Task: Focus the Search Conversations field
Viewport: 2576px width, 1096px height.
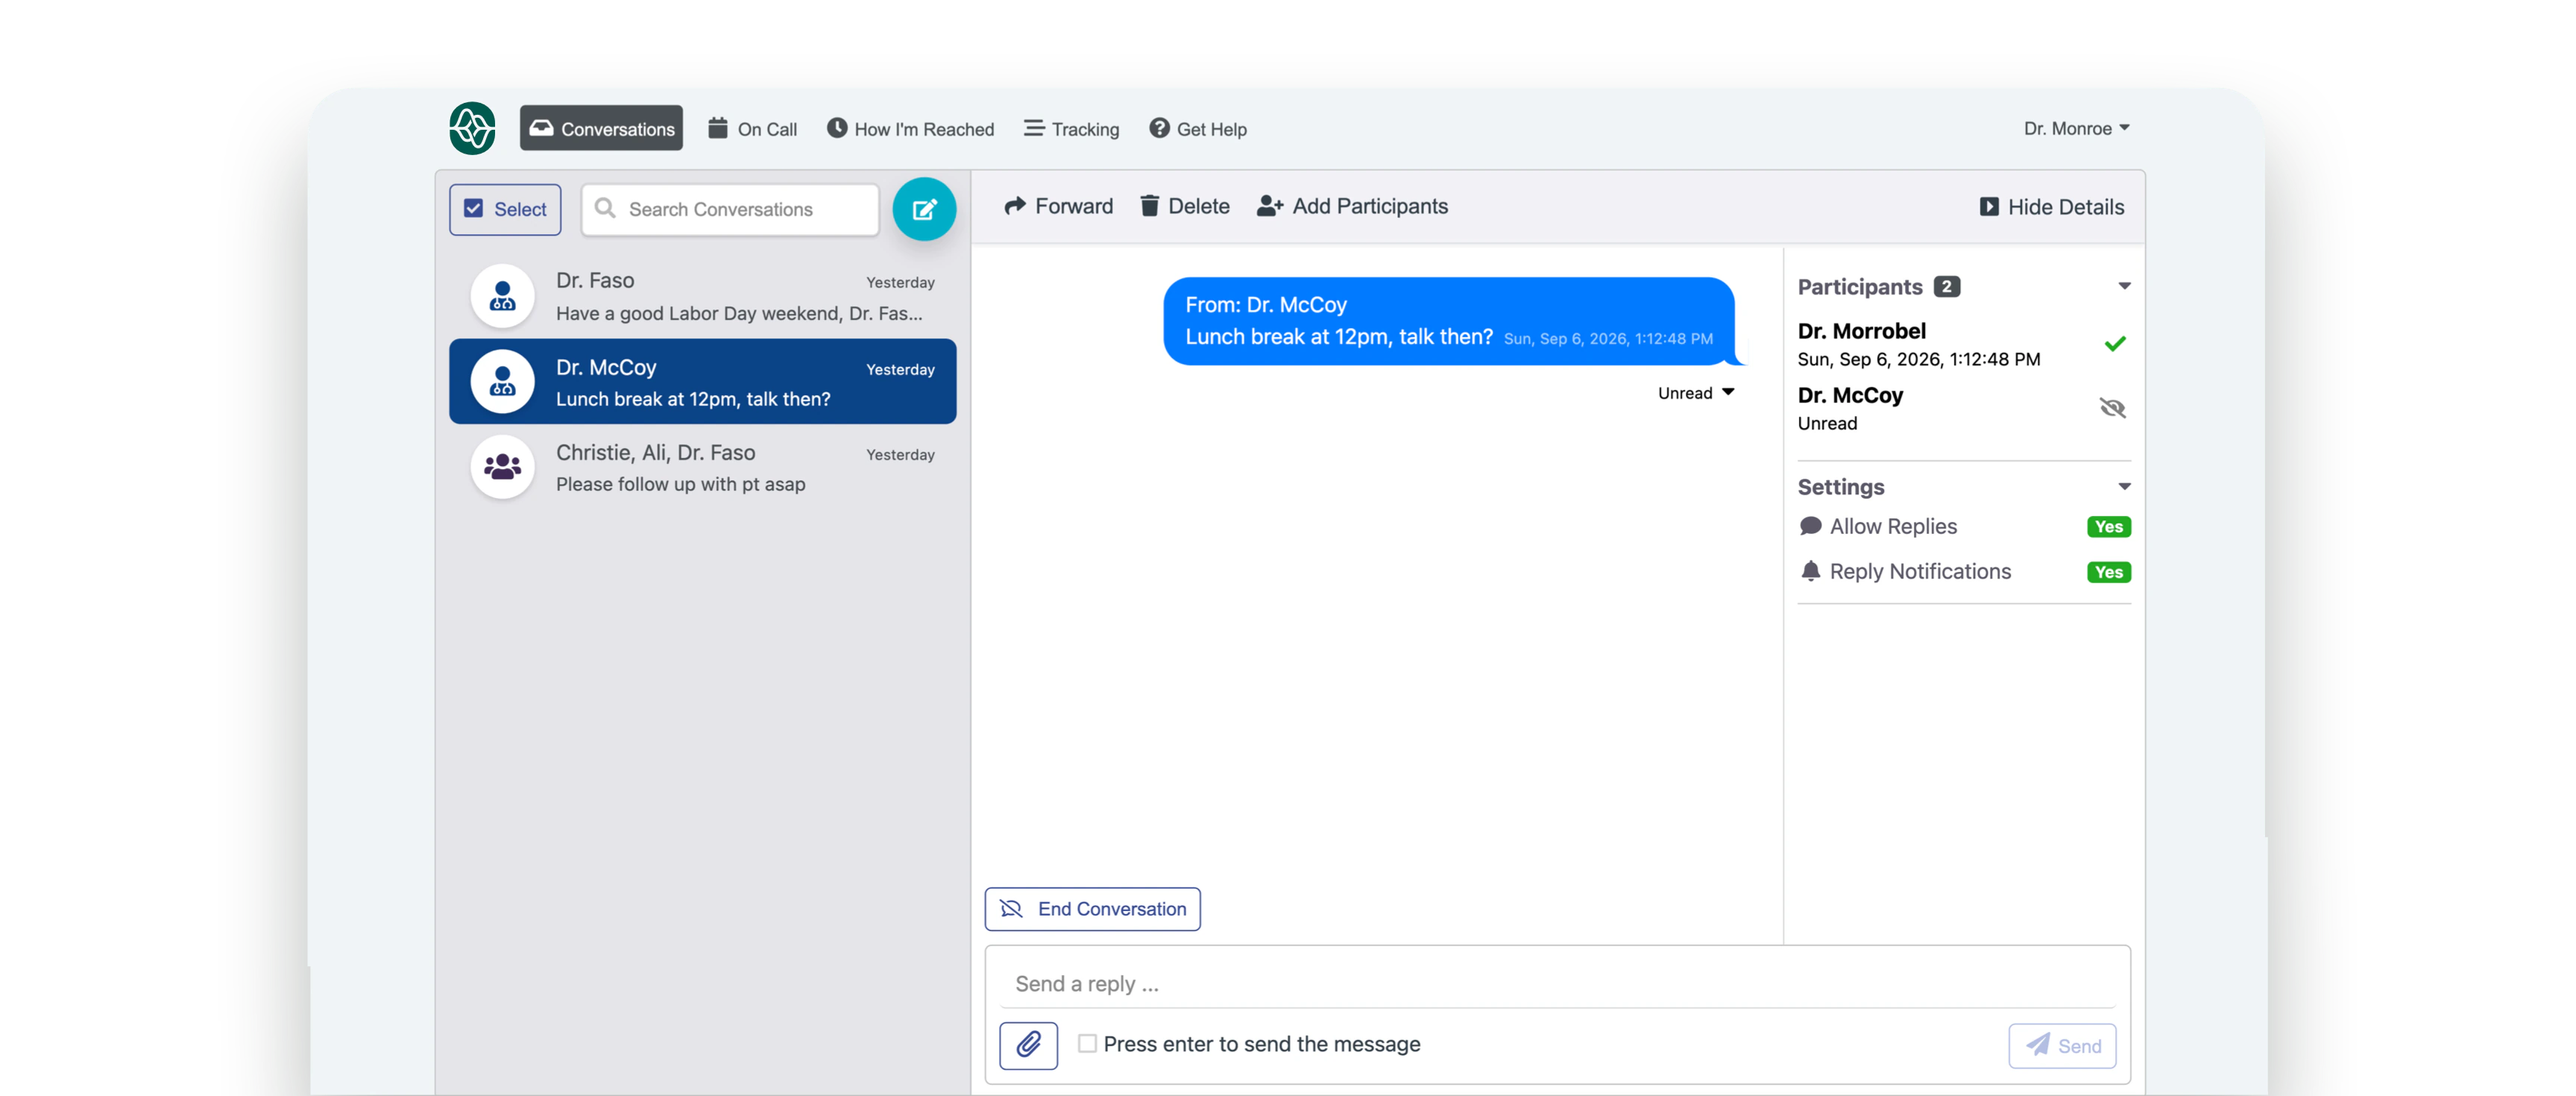Action: pos(730,209)
